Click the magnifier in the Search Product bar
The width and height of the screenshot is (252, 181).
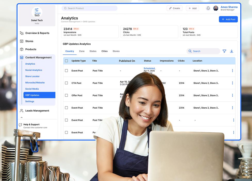coord(65,8)
